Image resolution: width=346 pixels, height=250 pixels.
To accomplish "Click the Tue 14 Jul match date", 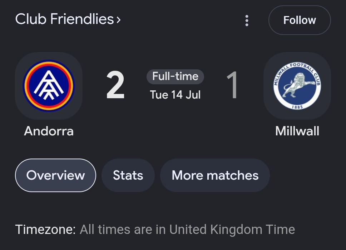I will click(x=175, y=95).
